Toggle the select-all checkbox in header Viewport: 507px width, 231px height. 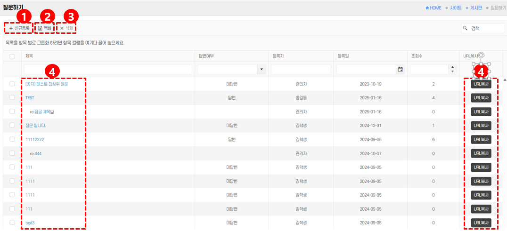click(12, 56)
